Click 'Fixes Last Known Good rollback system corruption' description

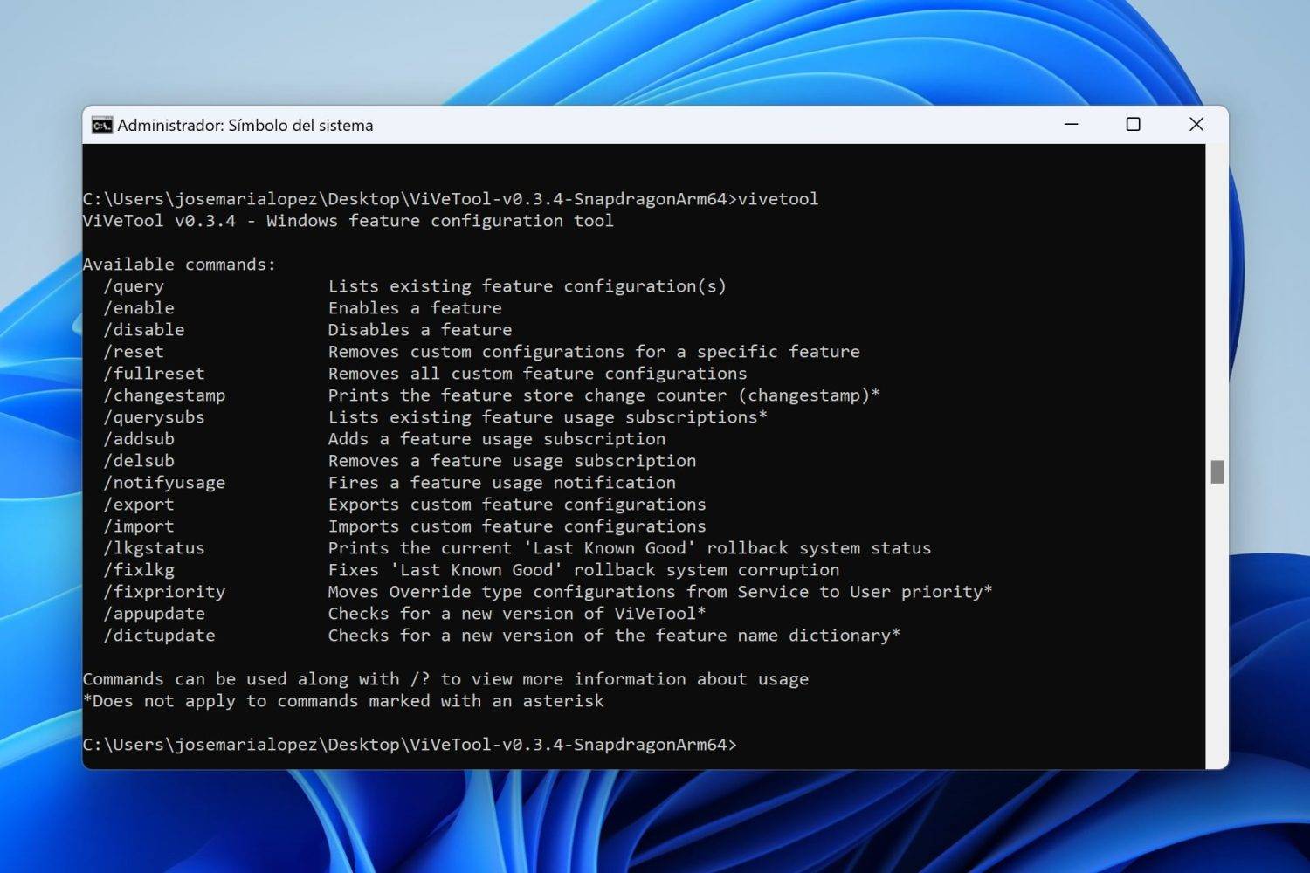pyautogui.click(x=584, y=570)
